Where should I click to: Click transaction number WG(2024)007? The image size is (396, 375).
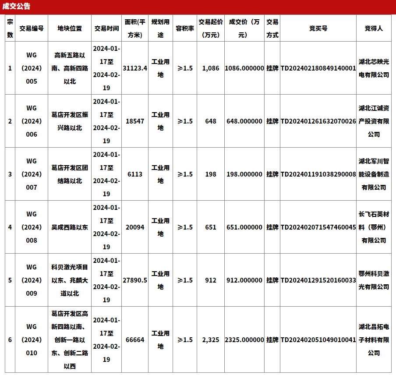coord(32,174)
